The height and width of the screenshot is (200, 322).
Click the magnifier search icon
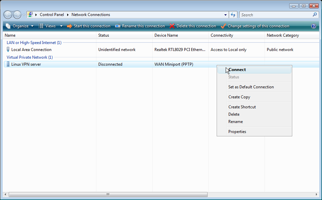[x=315, y=15]
